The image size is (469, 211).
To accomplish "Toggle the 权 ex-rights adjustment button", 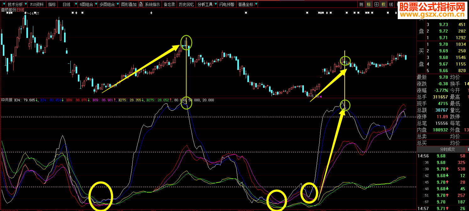I will [383, 4].
